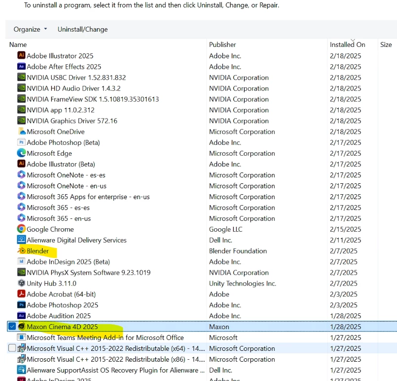This screenshot has height=381, width=397.
Task: Click the Maxon Cinema 4D 2025 icon
Action: (21, 327)
